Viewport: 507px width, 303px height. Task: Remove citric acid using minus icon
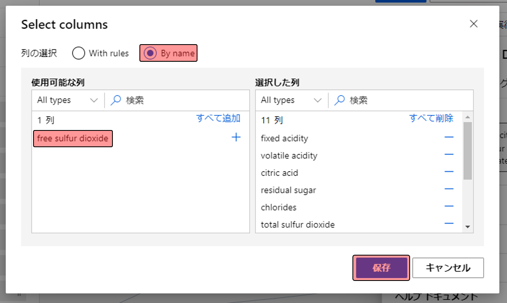pyautogui.click(x=449, y=171)
